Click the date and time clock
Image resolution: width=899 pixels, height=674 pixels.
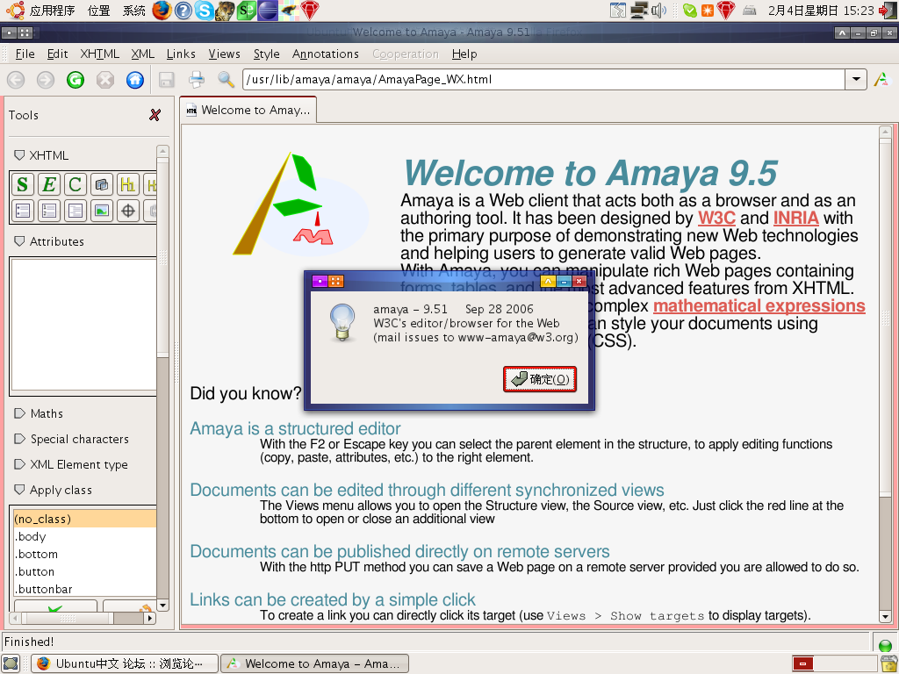tap(821, 11)
